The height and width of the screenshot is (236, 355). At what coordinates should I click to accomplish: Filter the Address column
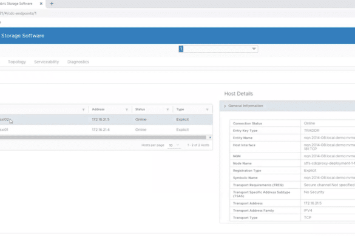coord(127,110)
